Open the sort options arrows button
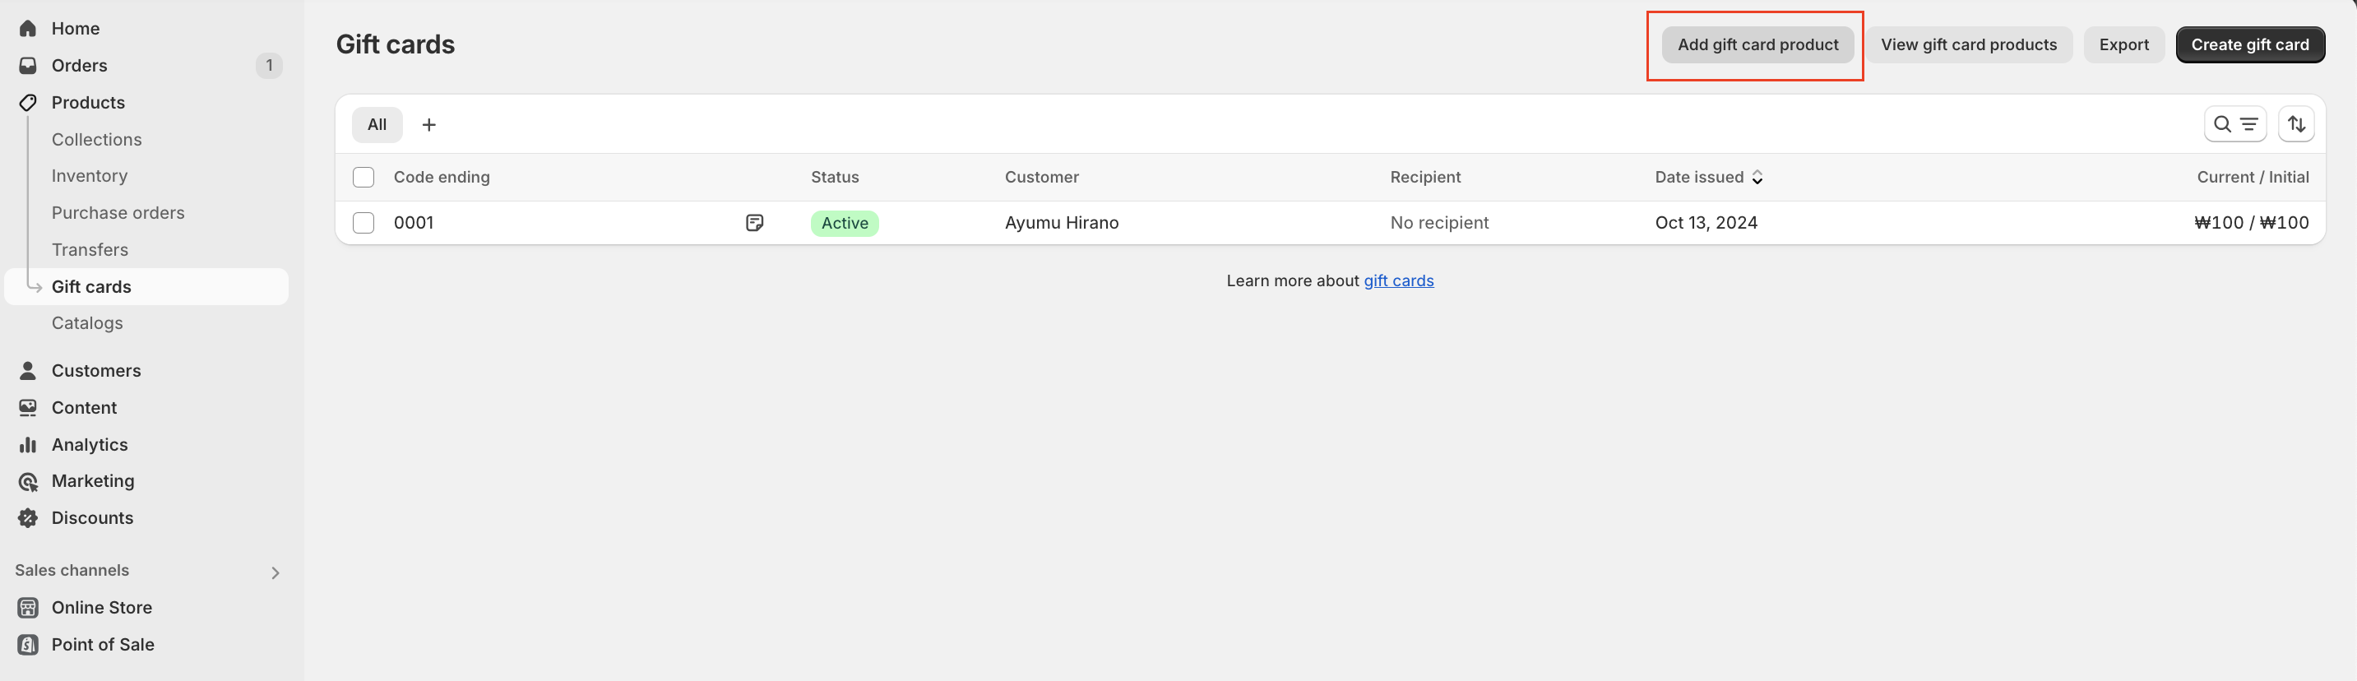 (2295, 124)
